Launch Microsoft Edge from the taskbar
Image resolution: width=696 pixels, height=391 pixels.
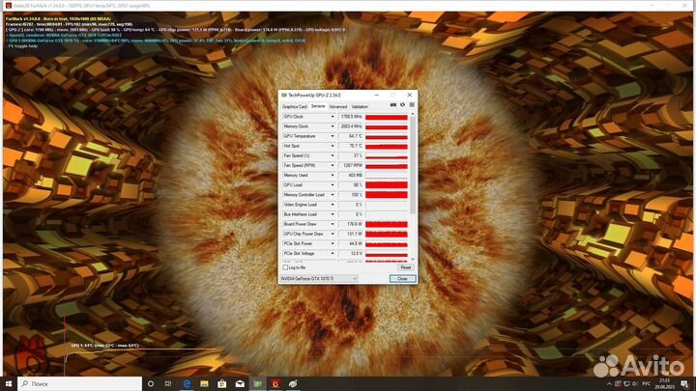pyautogui.click(x=187, y=383)
